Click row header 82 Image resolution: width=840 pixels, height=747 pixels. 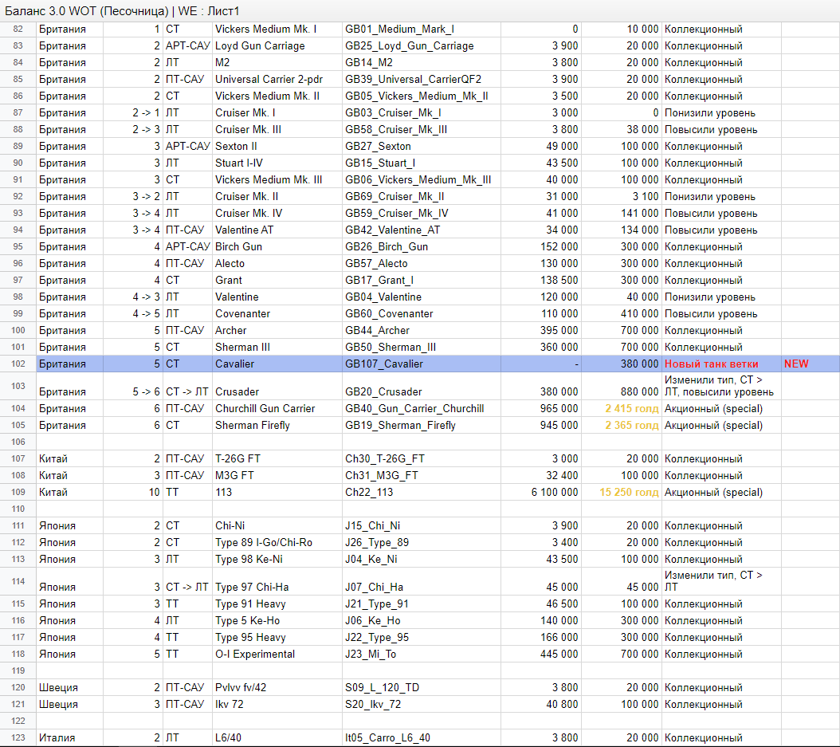coord(18,29)
